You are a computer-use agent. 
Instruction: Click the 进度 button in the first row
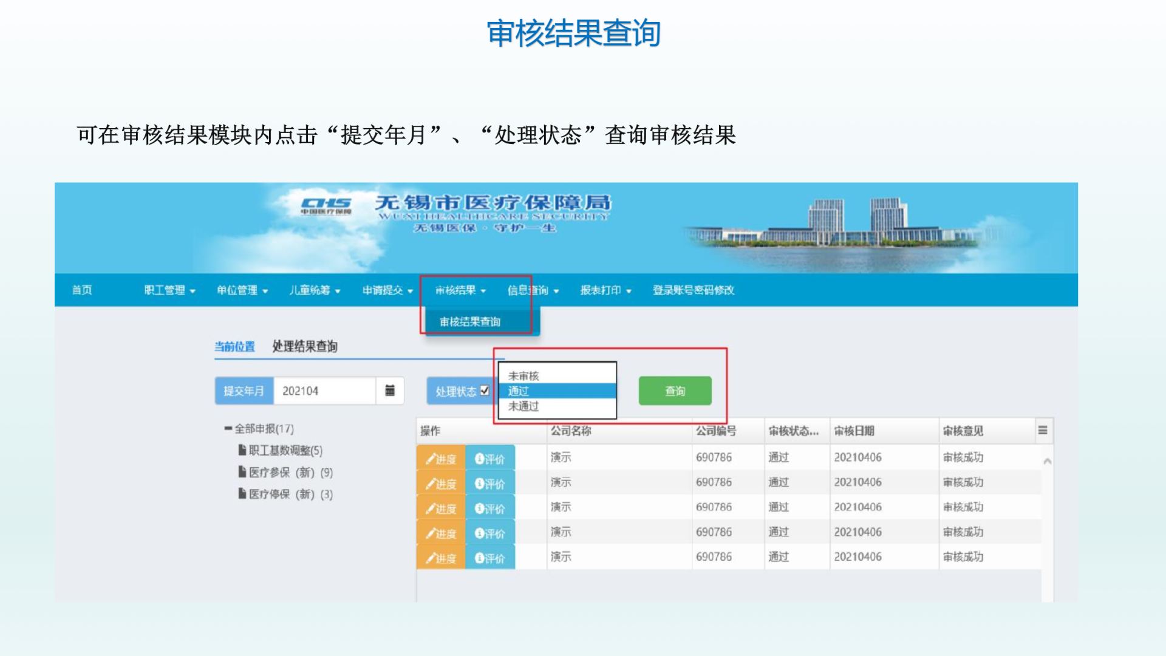pyautogui.click(x=441, y=459)
